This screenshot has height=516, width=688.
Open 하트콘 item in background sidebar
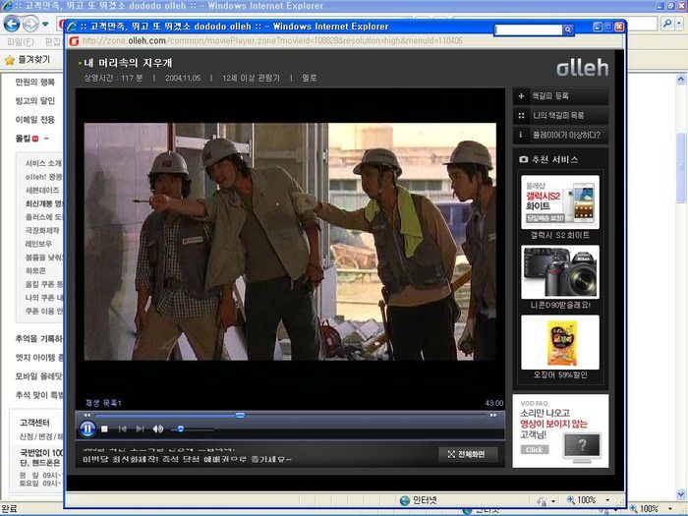click(35, 270)
